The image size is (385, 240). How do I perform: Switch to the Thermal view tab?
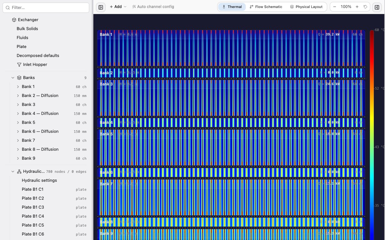[x=232, y=7]
